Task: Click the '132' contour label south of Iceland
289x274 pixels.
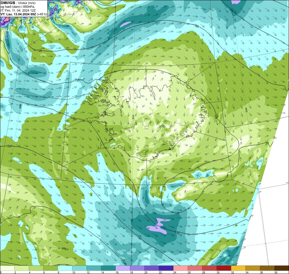Action: [140, 238]
